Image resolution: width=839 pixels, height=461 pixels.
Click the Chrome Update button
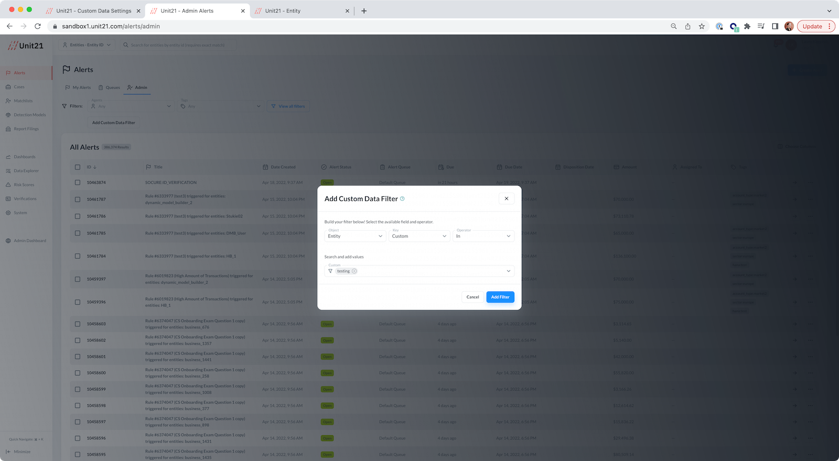click(x=816, y=26)
